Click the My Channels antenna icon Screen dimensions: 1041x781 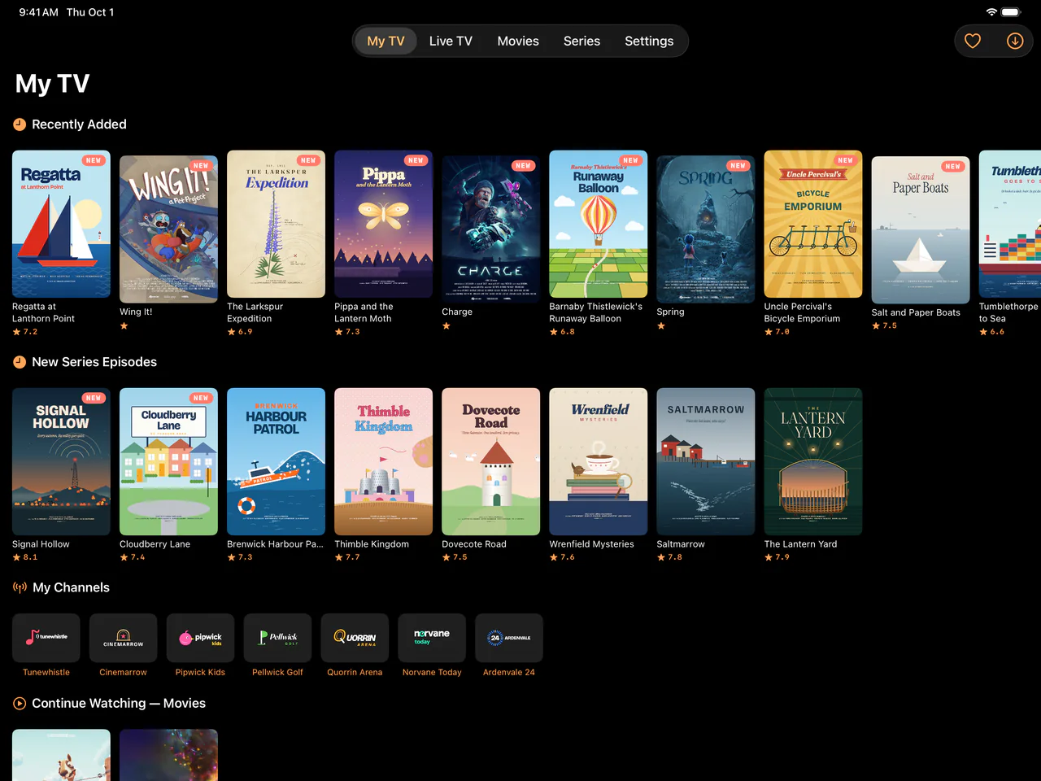tap(20, 587)
